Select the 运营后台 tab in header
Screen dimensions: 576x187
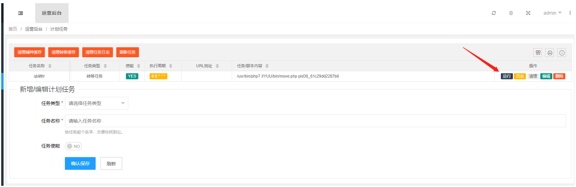pos(52,13)
